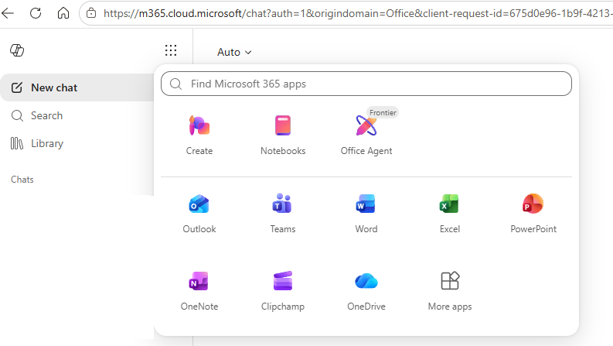Image resolution: width=613 pixels, height=346 pixels.
Task: Go to the browser home page
Action: click(63, 13)
